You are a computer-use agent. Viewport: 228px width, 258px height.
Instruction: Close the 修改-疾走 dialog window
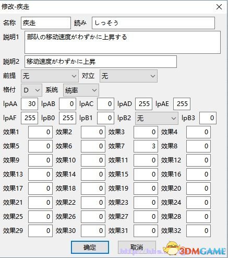tap(219, 7)
